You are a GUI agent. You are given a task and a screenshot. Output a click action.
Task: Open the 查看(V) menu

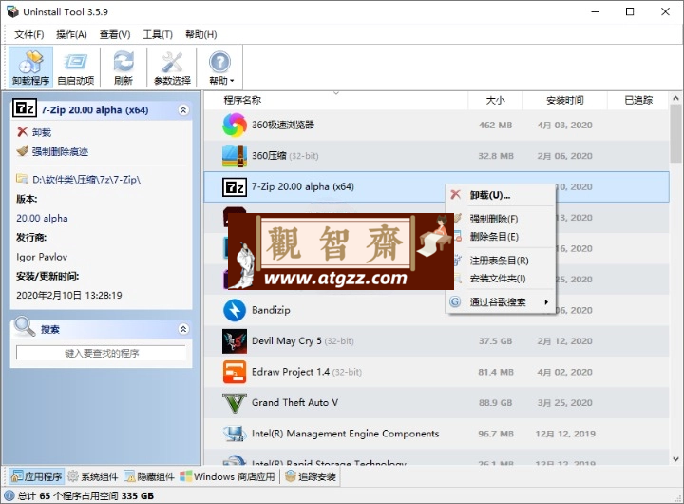(115, 34)
